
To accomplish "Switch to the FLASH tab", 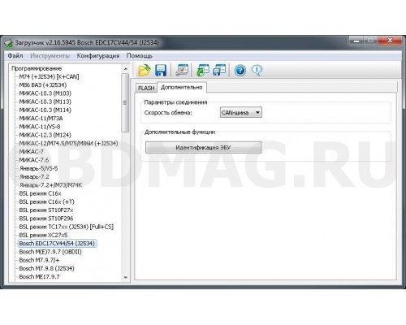I will pyautogui.click(x=146, y=88).
